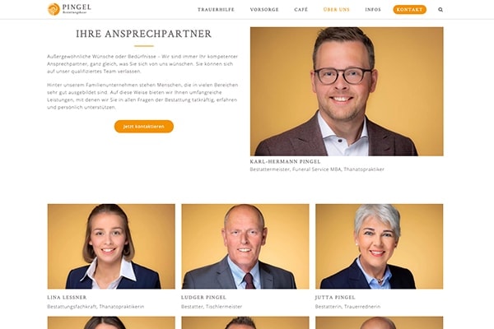Open Lina Lessner's portrait photo
Image resolution: width=494 pixels, height=329 pixels.
coord(111,247)
